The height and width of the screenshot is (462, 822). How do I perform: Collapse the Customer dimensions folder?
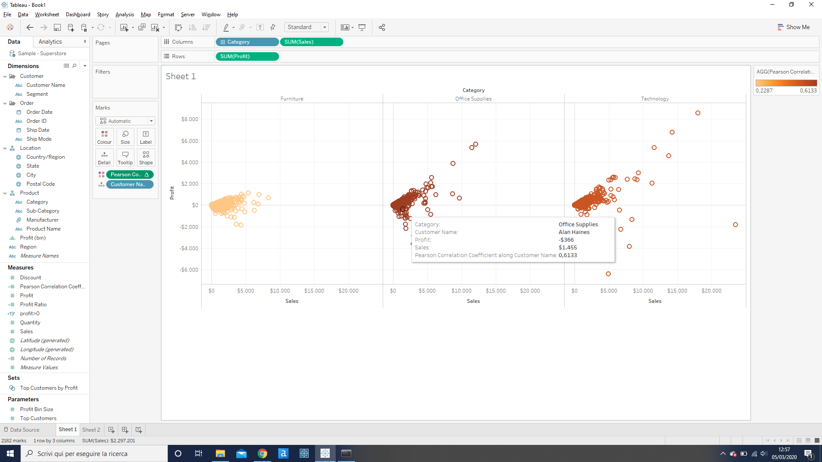pyautogui.click(x=5, y=76)
